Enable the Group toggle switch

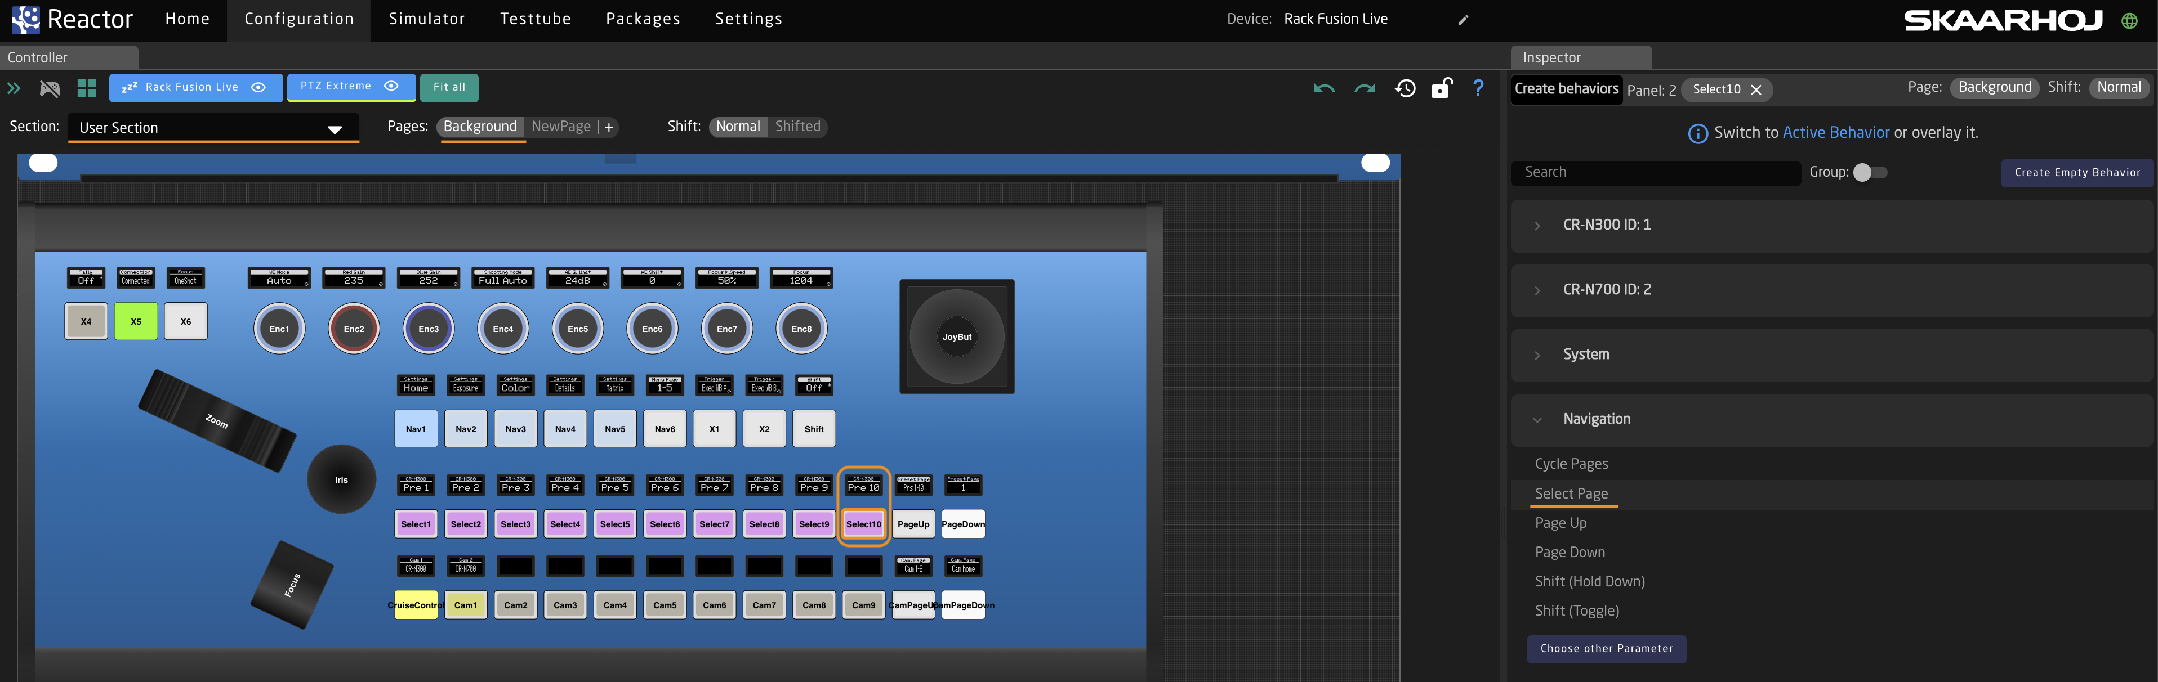pos(1870,172)
